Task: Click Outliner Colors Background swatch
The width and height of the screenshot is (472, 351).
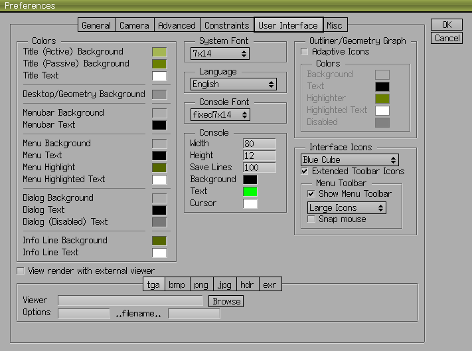Action: pos(382,74)
